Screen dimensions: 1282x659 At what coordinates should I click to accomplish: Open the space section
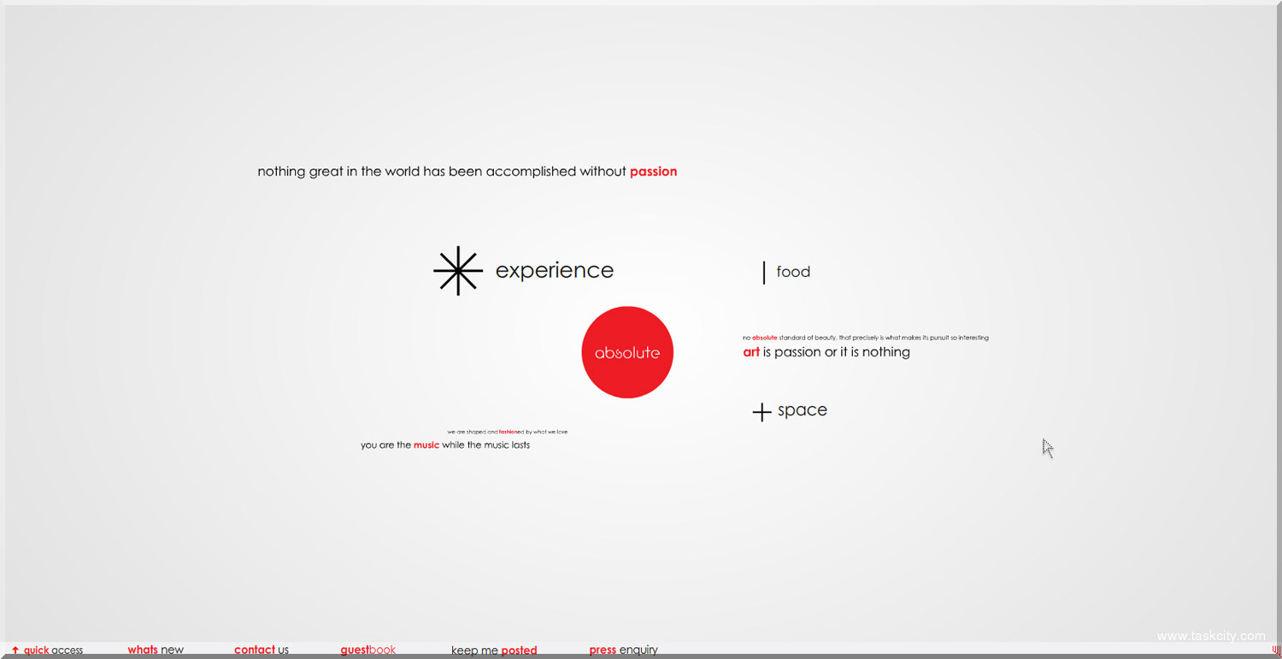click(x=802, y=410)
